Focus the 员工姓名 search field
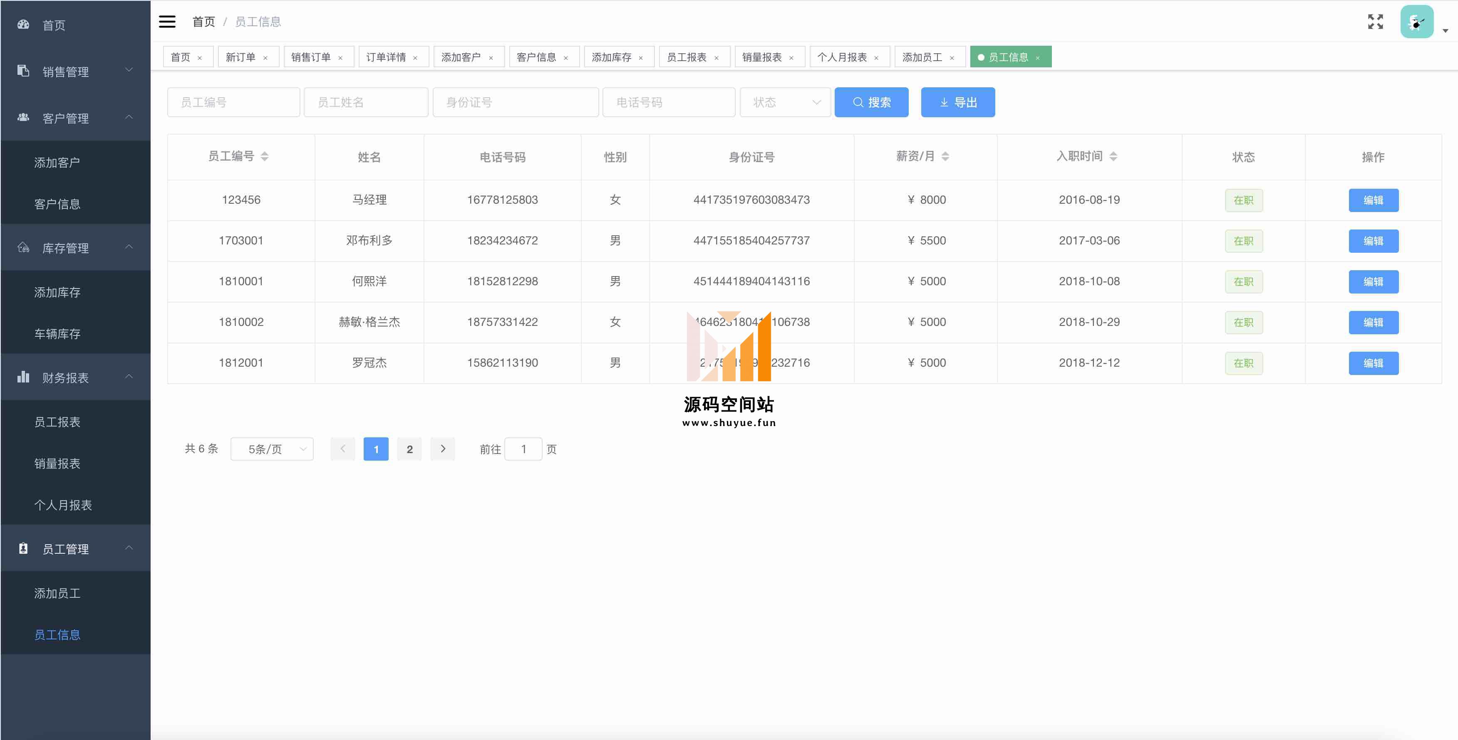The image size is (1458, 740). [366, 102]
